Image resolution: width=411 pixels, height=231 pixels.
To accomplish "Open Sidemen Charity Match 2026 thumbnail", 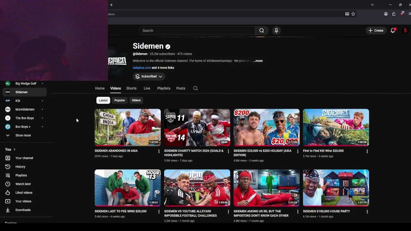I will click(197, 127).
